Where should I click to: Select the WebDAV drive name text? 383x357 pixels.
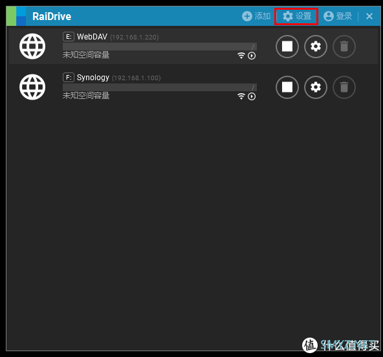[x=92, y=37]
